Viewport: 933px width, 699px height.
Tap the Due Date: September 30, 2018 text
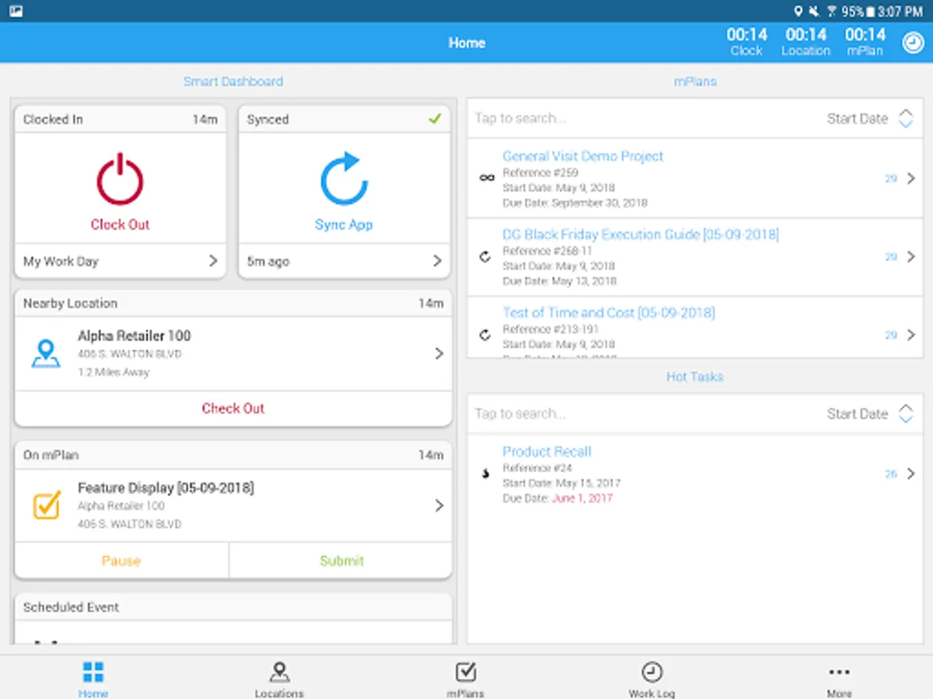pyautogui.click(x=575, y=203)
